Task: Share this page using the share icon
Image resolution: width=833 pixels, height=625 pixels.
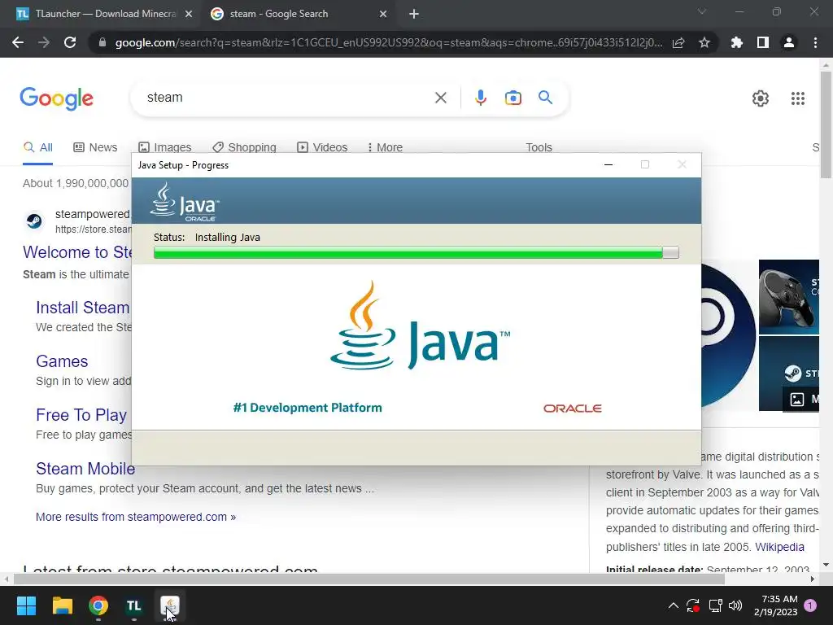Action: [678, 42]
